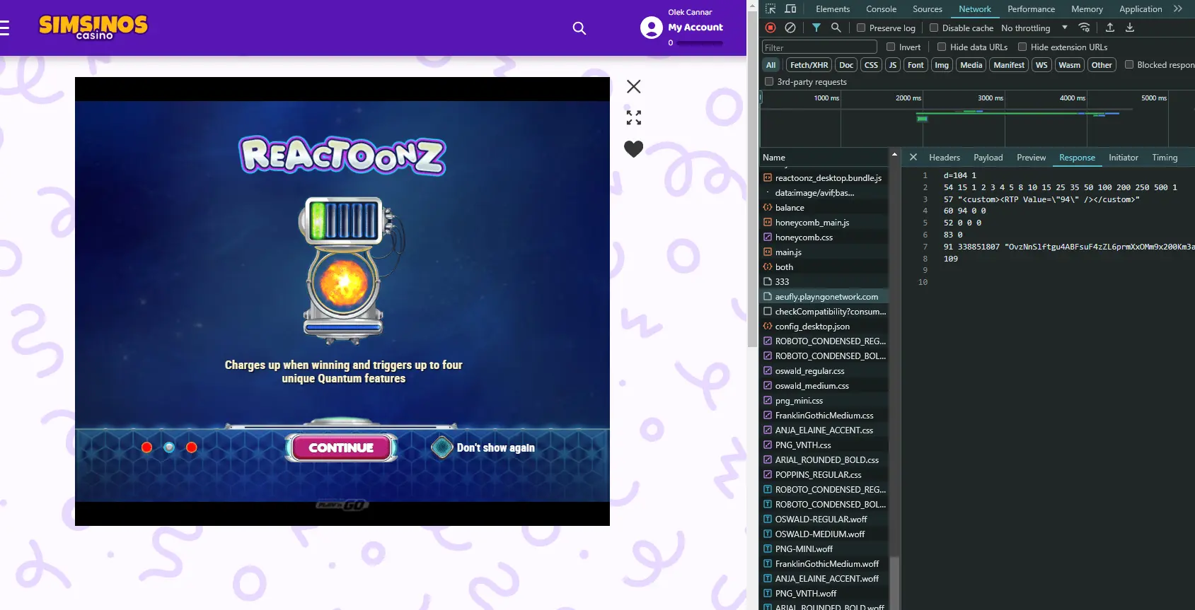Open network search magnifier icon

coord(836,28)
